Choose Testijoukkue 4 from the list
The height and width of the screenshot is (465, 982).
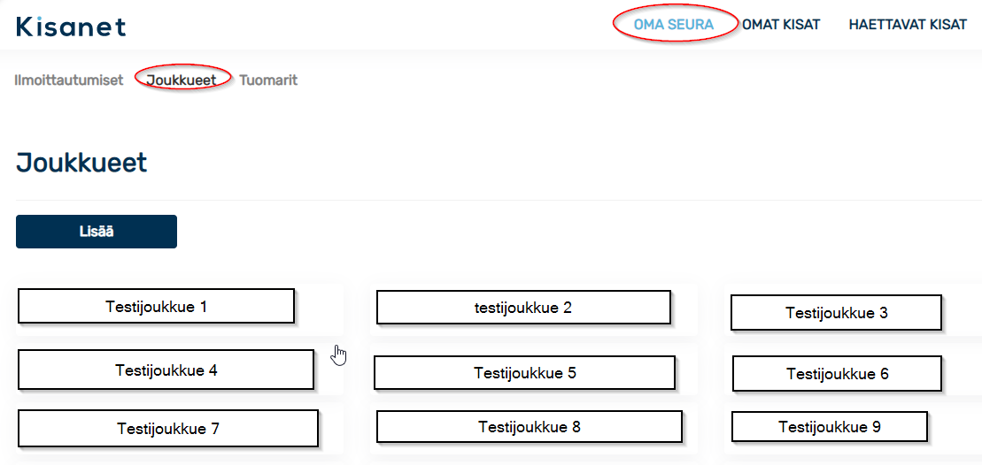[166, 370]
